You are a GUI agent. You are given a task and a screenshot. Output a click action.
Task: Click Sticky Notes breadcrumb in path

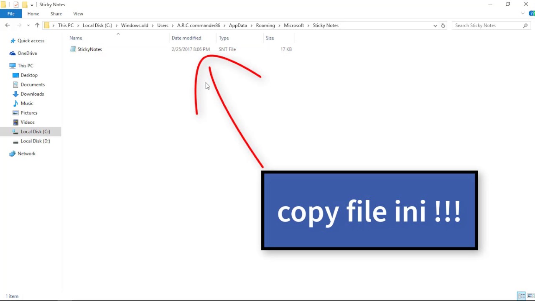[326, 26]
